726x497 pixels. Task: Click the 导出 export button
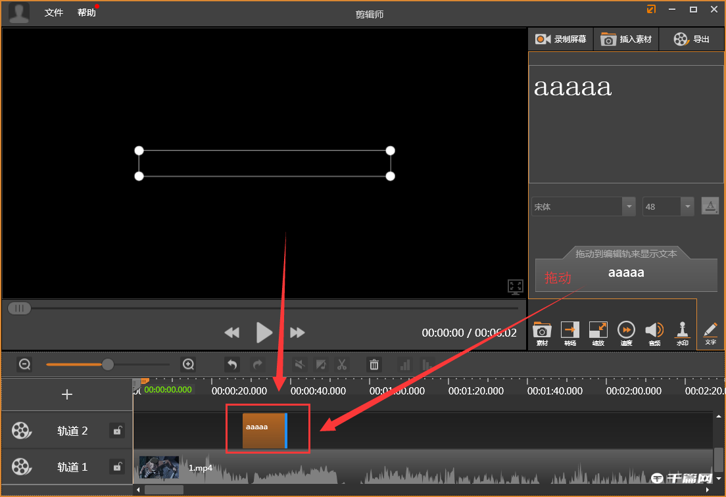(692, 39)
